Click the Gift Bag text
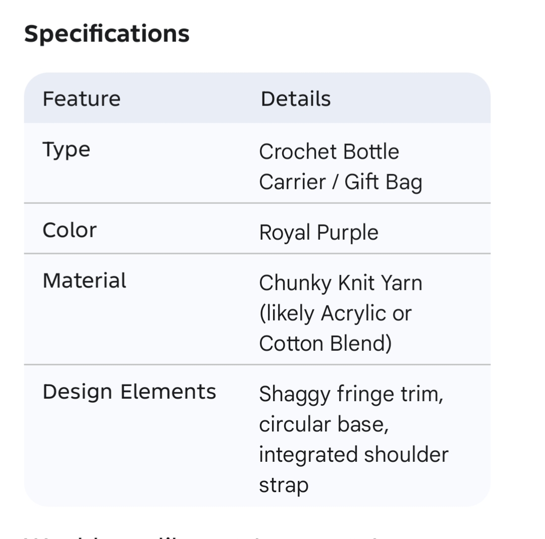Viewport: 545px width, 539px height. (x=383, y=182)
